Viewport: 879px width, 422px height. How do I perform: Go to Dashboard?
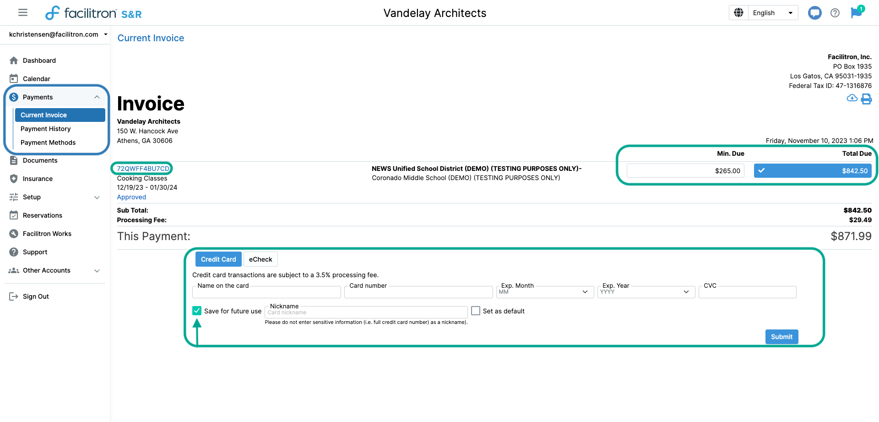click(x=39, y=60)
